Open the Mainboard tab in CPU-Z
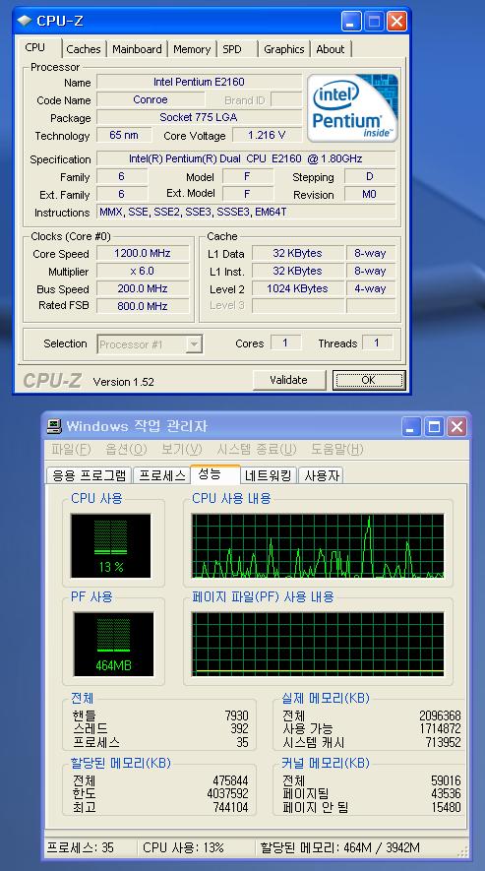485x871 pixels. (137, 49)
